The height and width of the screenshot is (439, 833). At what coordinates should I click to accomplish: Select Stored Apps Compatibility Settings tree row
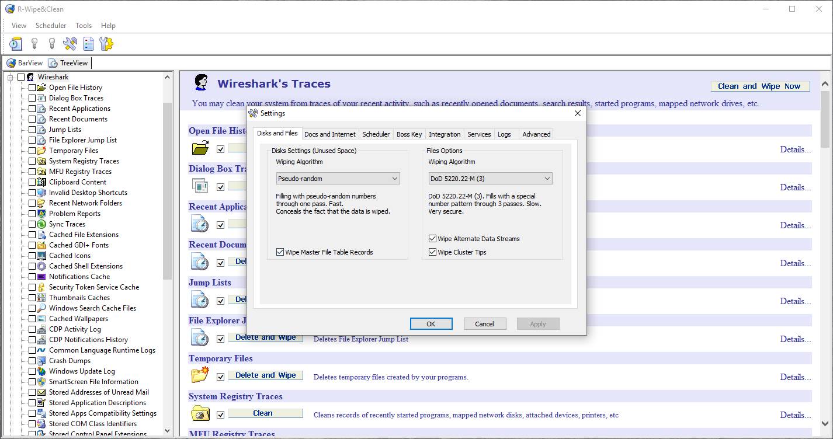click(103, 413)
